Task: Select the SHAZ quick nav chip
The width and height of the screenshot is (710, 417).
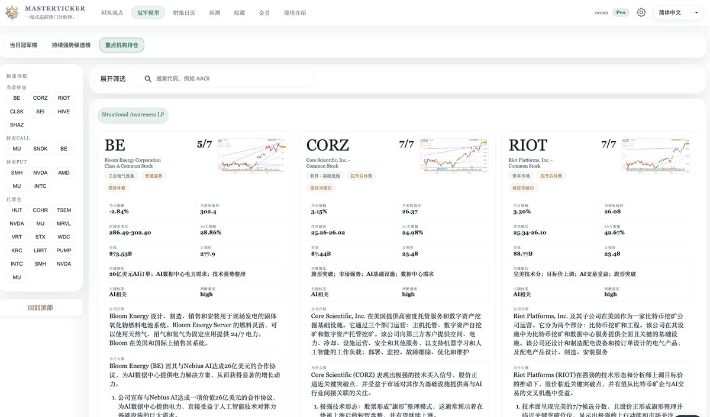Action: pos(17,125)
